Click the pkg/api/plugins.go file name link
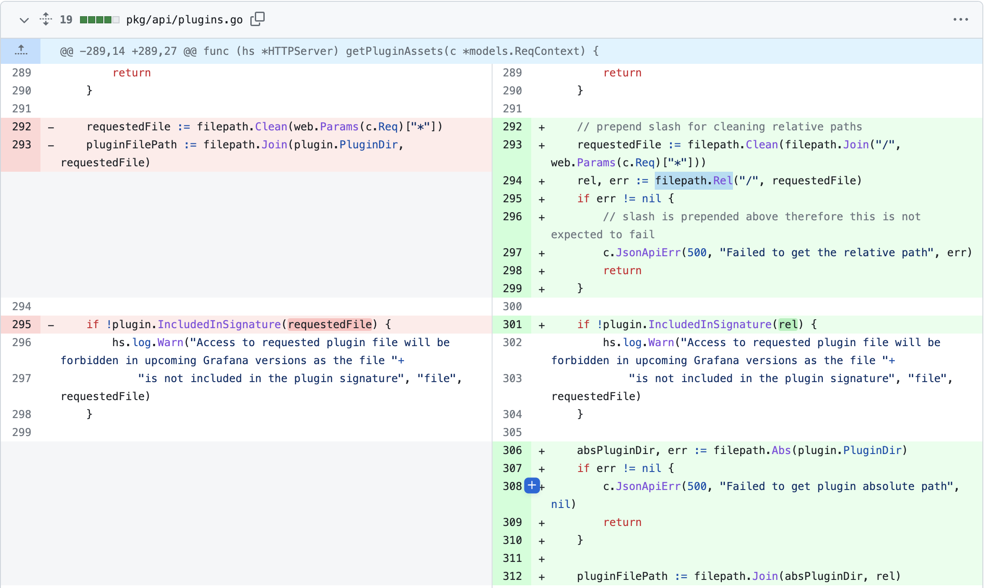The width and height of the screenshot is (986, 588). (184, 20)
